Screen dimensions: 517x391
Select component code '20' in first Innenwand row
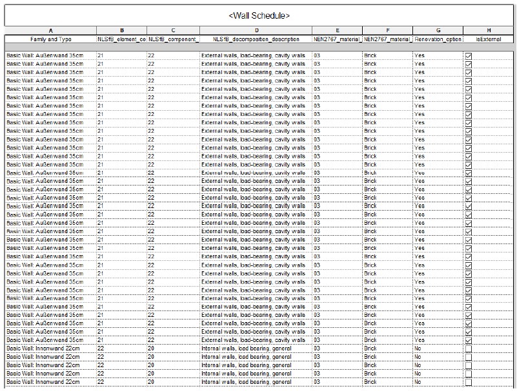click(x=173, y=348)
